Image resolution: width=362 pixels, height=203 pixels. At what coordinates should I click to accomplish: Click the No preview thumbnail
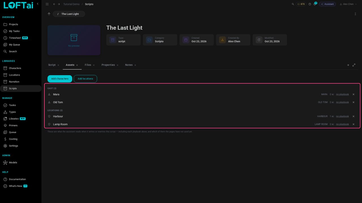point(74,40)
